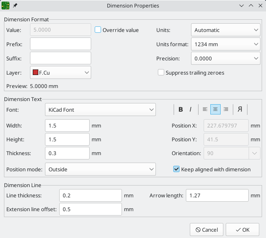Toggle mirrored text icon
This screenshot has height=238, width=266.
tap(240, 109)
